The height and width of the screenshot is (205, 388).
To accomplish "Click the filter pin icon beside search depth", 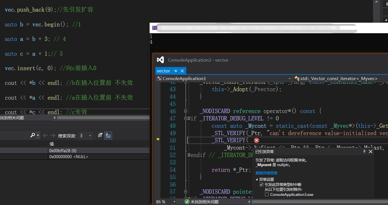I will pyautogui.click(x=100, y=136).
